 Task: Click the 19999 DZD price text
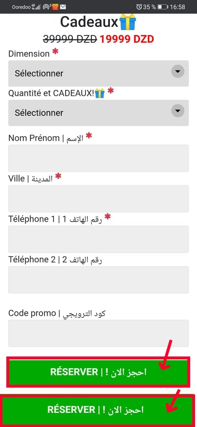coord(126,39)
